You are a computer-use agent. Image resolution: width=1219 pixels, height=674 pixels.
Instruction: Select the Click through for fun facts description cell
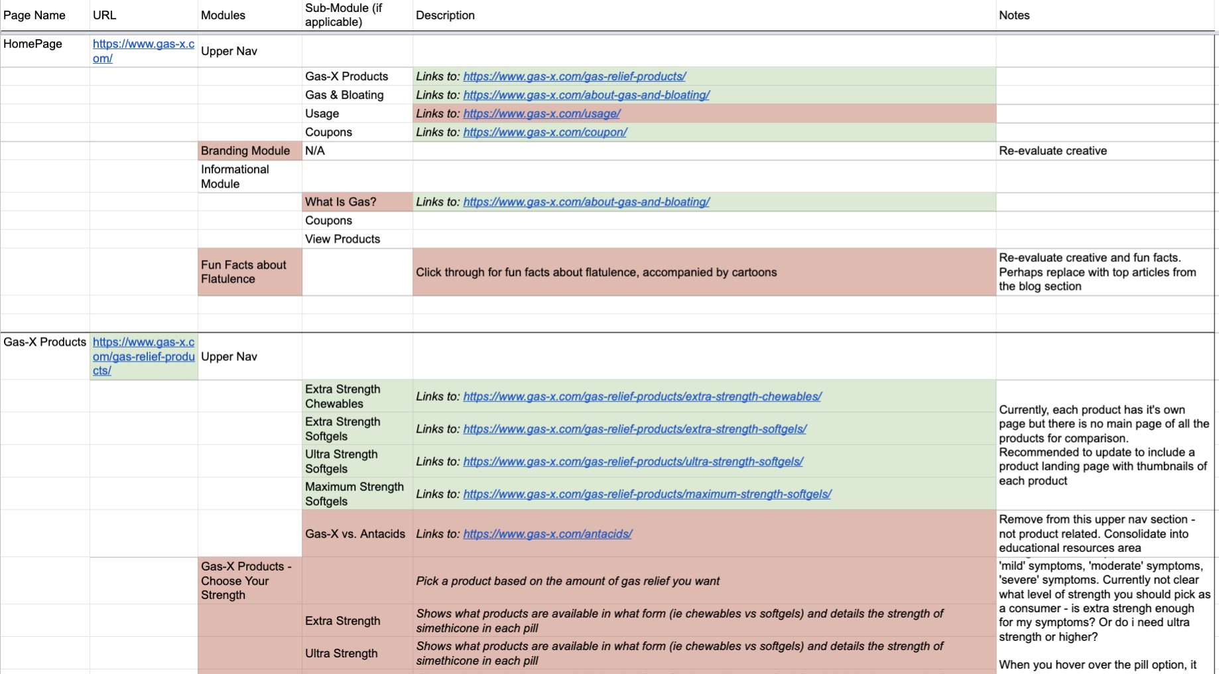(x=704, y=272)
